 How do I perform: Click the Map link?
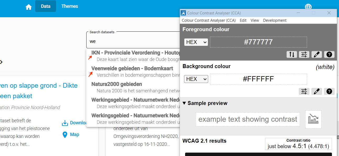[x=74, y=135]
